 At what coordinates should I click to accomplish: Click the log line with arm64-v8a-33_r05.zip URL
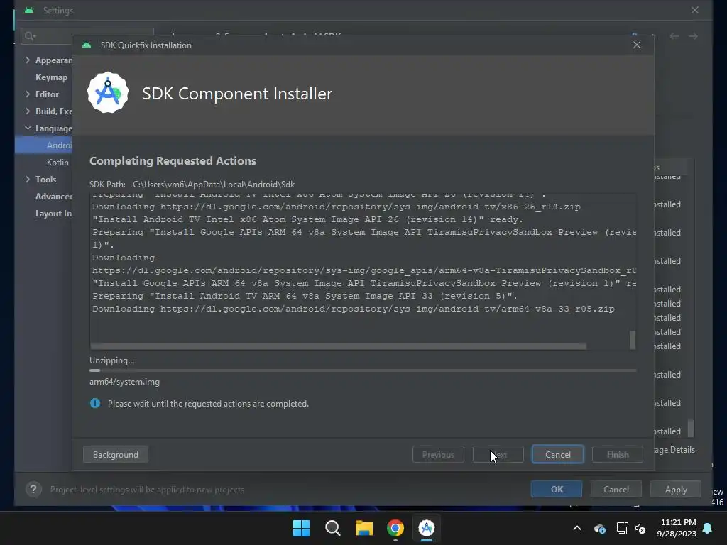[x=354, y=309]
